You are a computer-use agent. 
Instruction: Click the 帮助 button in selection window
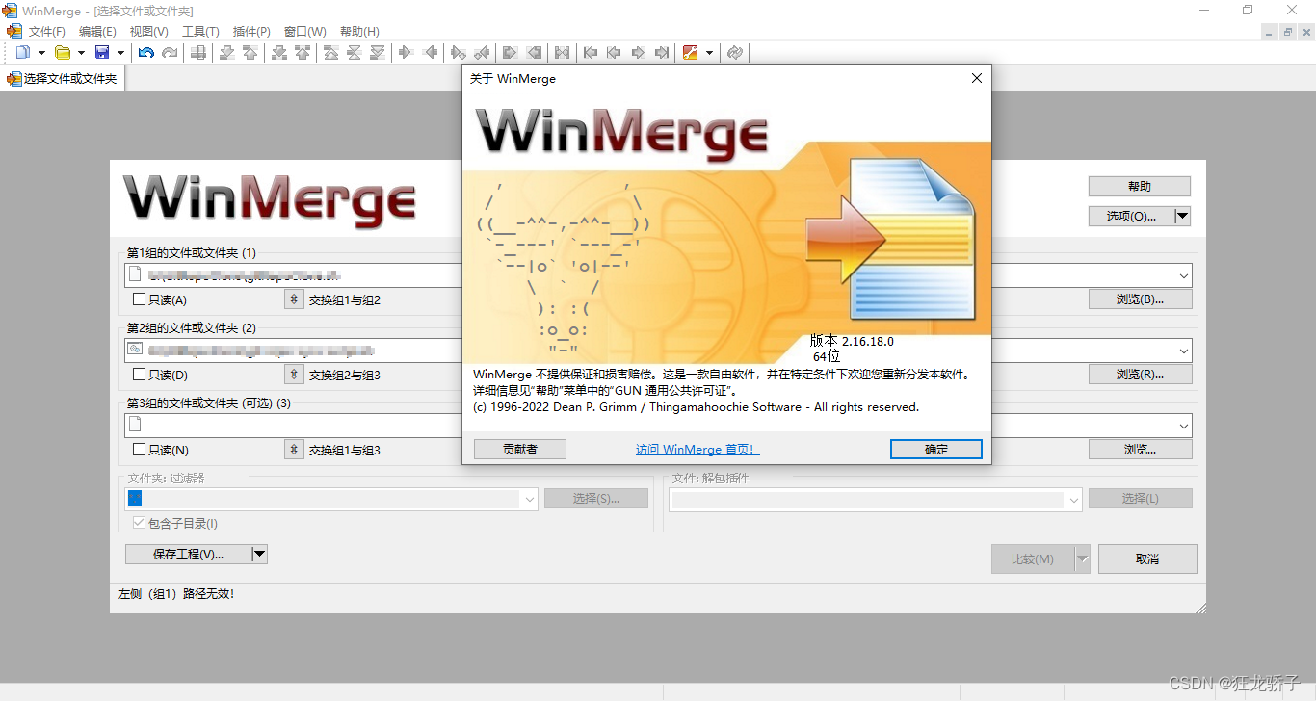point(1140,186)
